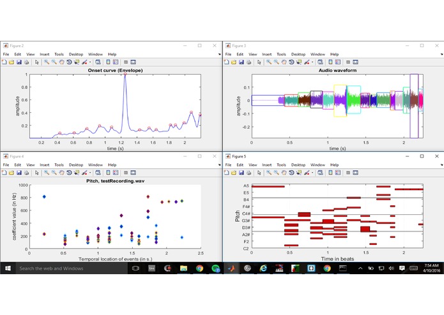Enable Zoom Out tool in Figure 4

[x=54, y=172]
